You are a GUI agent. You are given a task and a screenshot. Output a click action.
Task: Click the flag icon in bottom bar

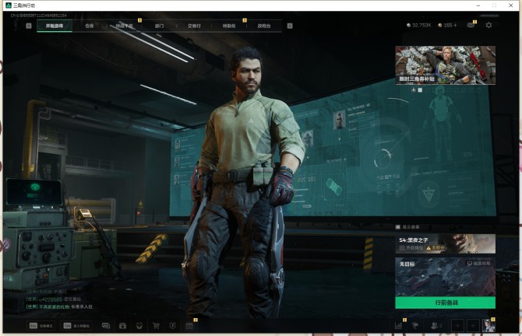pos(415,325)
